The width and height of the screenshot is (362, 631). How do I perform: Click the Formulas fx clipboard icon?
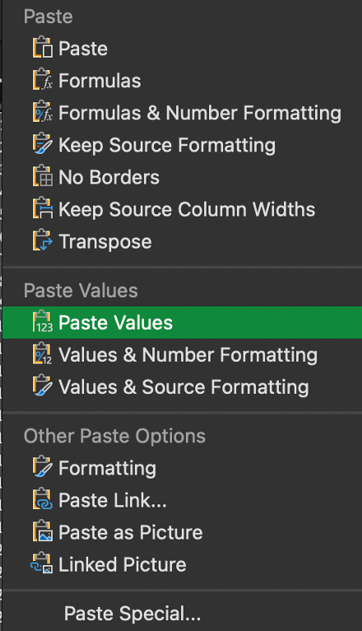pos(43,80)
